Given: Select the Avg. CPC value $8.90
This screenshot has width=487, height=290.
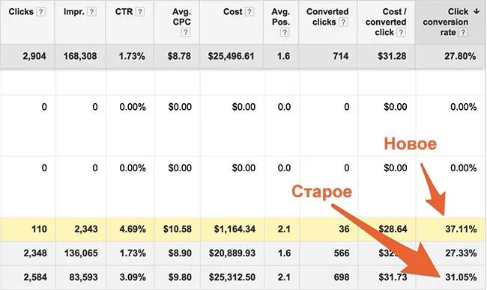Looking at the screenshot, I should point(180,253).
